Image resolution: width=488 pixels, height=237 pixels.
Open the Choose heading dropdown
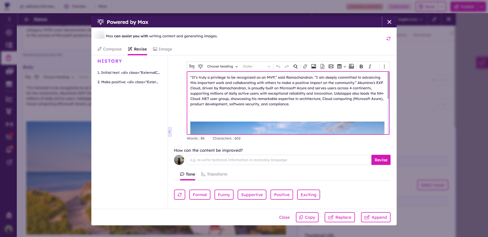pos(222,66)
